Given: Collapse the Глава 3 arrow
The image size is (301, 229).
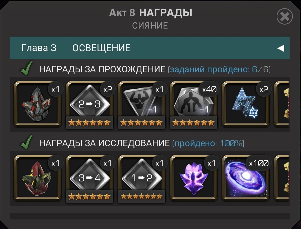Looking at the screenshot, I should 281,48.
